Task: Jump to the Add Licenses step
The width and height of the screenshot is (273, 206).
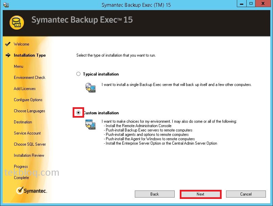Action: pyautogui.click(x=25, y=89)
